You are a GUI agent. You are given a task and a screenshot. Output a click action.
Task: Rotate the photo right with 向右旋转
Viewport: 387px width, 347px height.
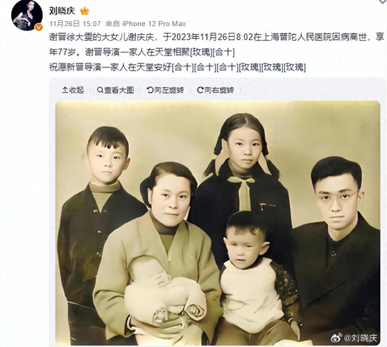coord(216,90)
